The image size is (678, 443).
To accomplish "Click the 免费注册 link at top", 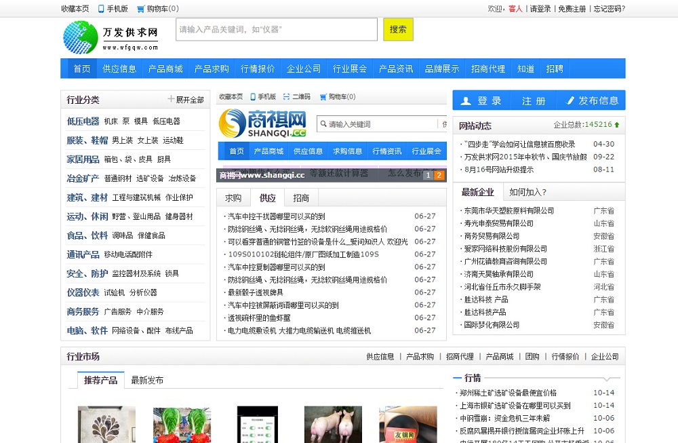I will tap(572, 9).
